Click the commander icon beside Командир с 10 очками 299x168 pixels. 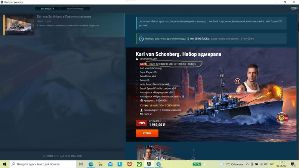pyautogui.click(x=141, y=110)
